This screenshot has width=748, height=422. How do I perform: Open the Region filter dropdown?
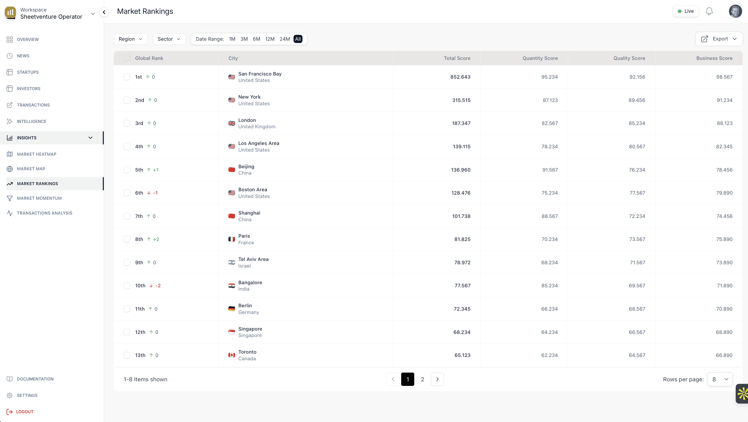131,39
